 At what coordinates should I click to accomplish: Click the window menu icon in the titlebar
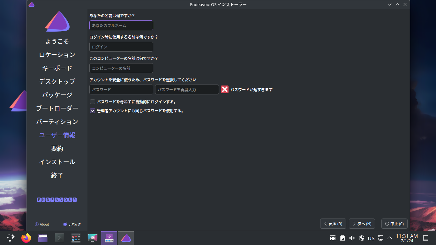click(31, 4)
